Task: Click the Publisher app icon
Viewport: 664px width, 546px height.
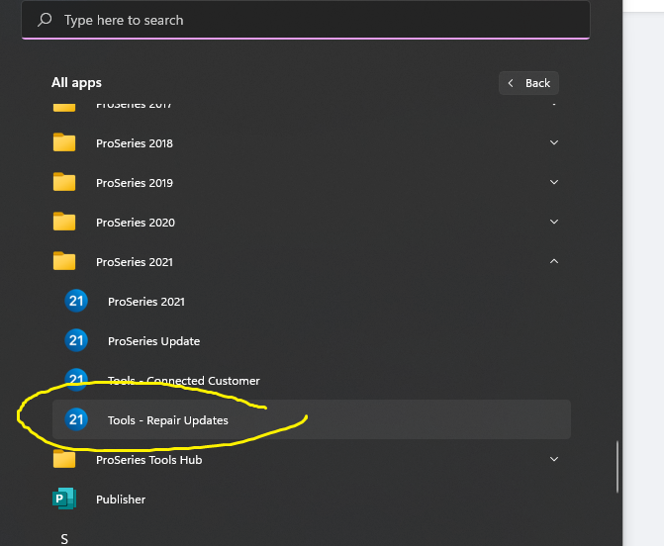Action: 64,500
